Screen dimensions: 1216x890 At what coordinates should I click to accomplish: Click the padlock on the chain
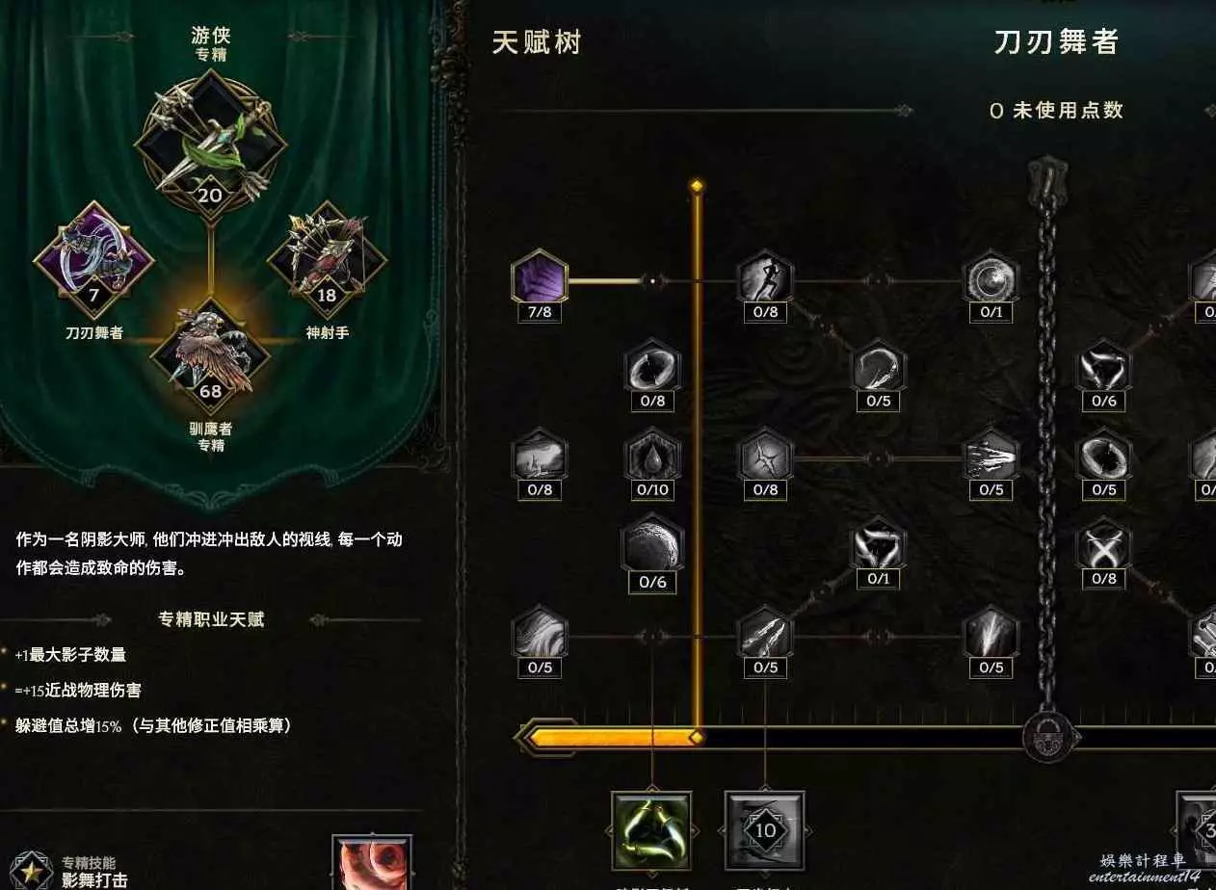click(x=1048, y=738)
